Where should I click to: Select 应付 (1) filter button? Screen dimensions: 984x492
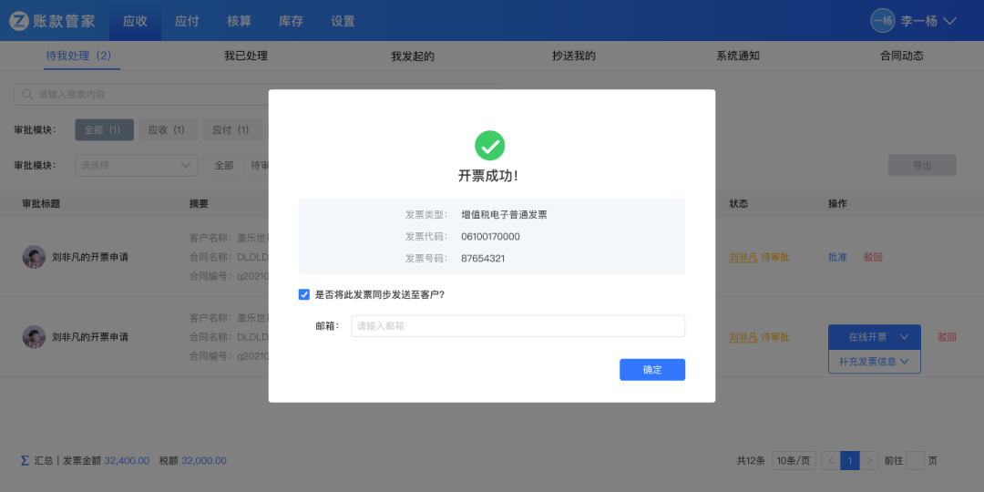tap(231, 130)
